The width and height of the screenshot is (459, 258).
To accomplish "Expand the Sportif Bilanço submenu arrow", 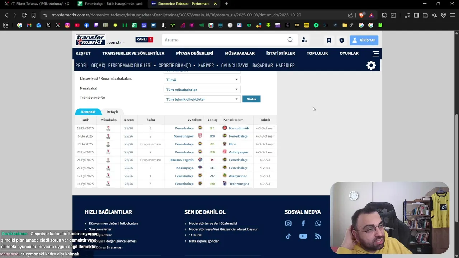I will pyautogui.click(x=194, y=65).
